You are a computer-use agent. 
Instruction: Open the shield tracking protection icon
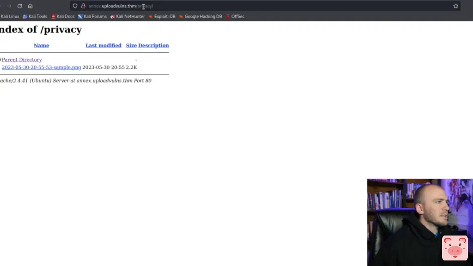click(75, 6)
